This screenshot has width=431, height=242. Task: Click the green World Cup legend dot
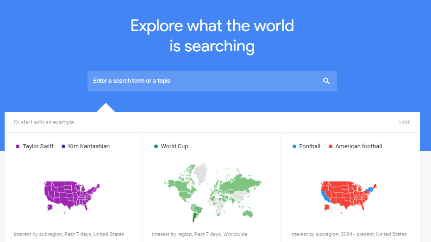point(156,146)
